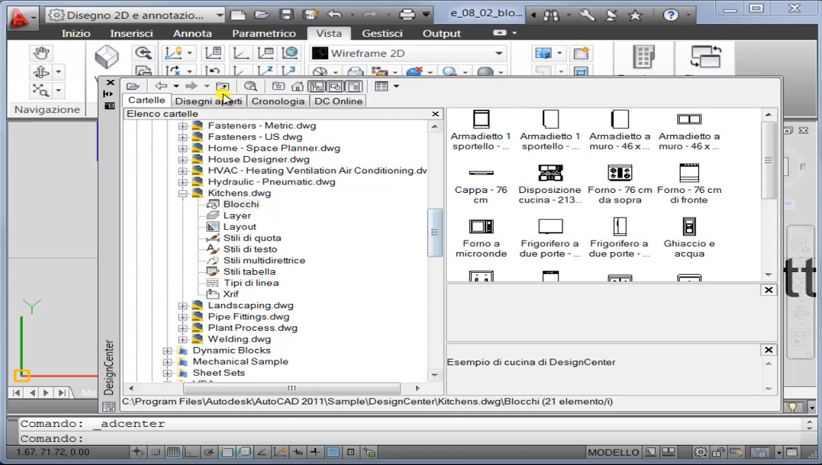Click the DesignCenter Views icon
Screen dimensions: 822x465
coord(382,86)
